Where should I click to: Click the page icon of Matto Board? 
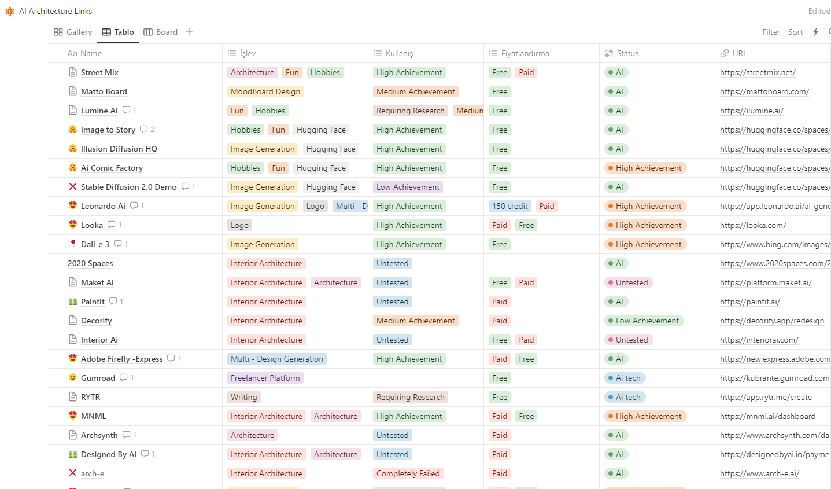pos(73,91)
